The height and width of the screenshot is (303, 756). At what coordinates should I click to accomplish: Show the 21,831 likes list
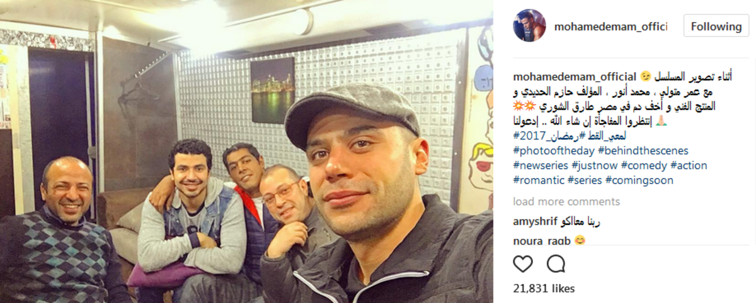click(x=544, y=289)
